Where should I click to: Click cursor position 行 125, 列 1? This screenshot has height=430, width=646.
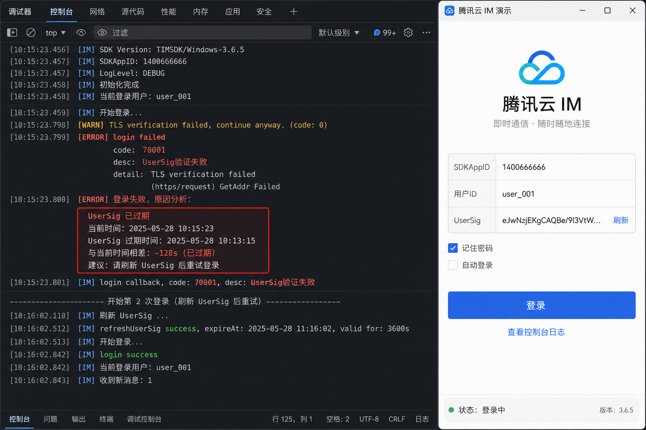click(x=292, y=419)
